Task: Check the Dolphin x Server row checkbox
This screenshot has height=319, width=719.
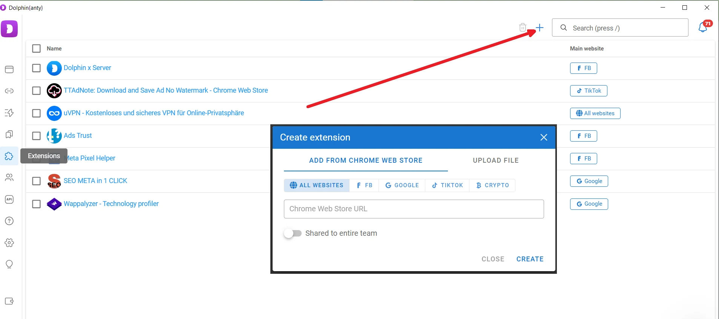Action: [x=36, y=68]
